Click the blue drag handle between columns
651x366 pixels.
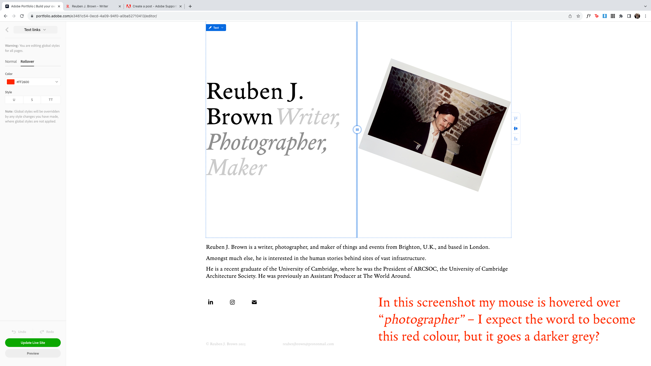pyautogui.click(x=357, y=130)
